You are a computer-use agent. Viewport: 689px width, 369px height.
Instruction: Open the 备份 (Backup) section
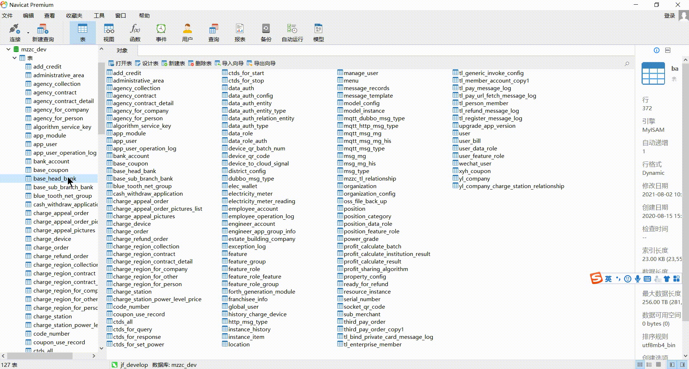(266, 32)
